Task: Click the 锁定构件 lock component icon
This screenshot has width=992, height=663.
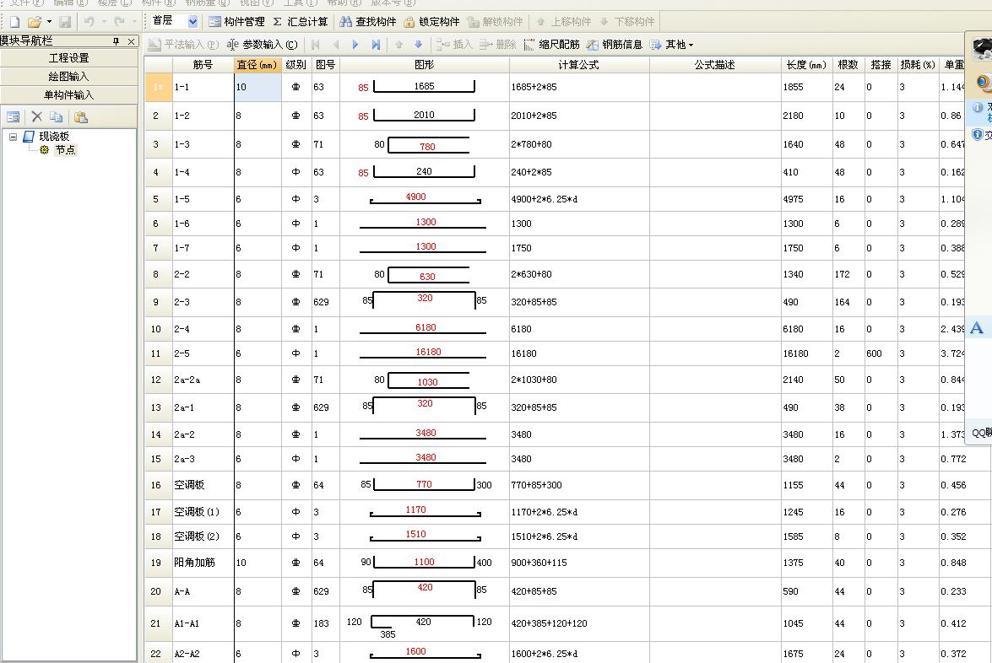Action: coord(409,21)
